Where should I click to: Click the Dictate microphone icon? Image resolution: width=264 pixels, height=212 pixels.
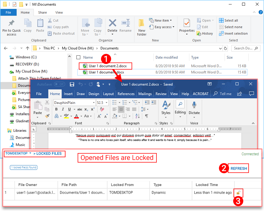click(x=194, y=105)
